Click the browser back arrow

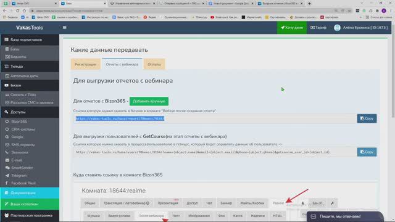4,11
